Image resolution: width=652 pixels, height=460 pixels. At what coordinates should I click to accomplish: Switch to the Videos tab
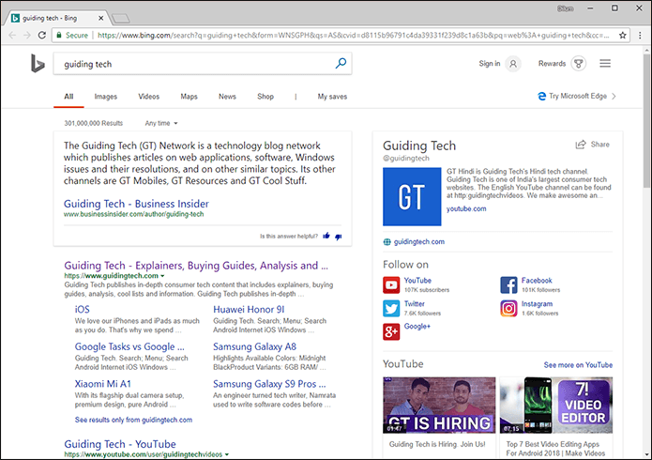[149, 97]
